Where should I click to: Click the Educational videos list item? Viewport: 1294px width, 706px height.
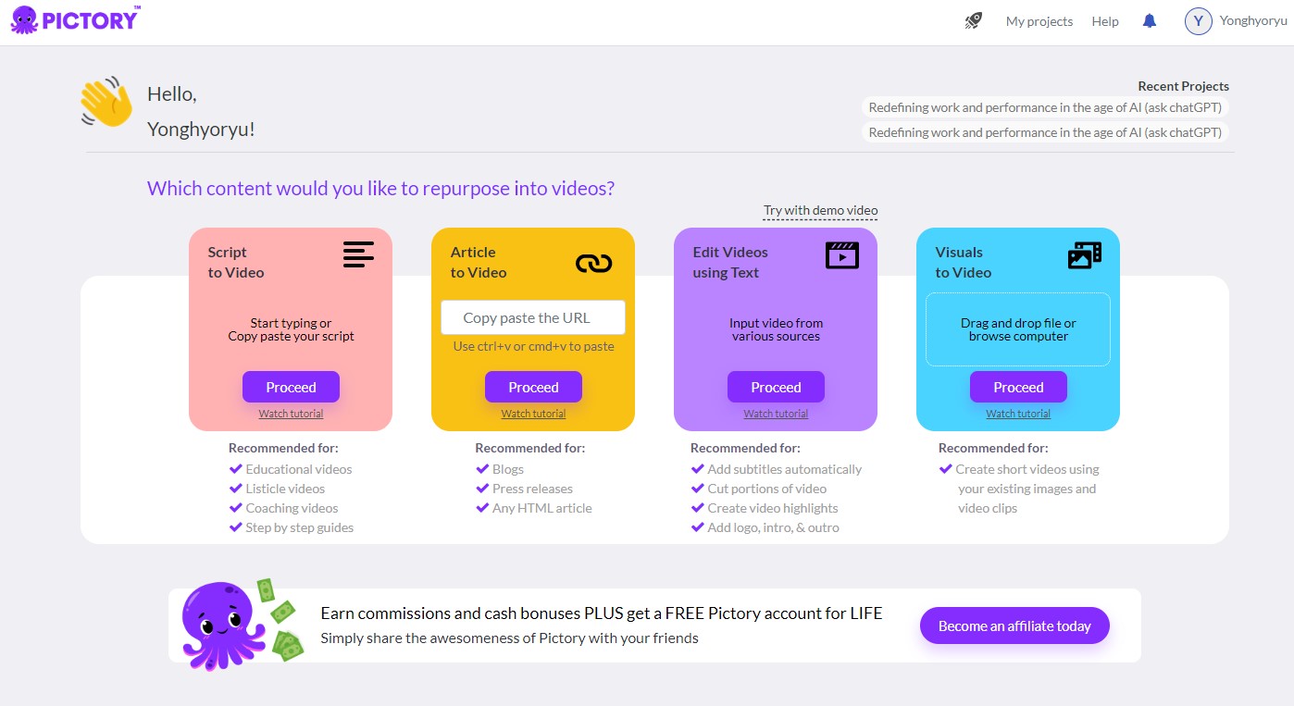(291, 469)
